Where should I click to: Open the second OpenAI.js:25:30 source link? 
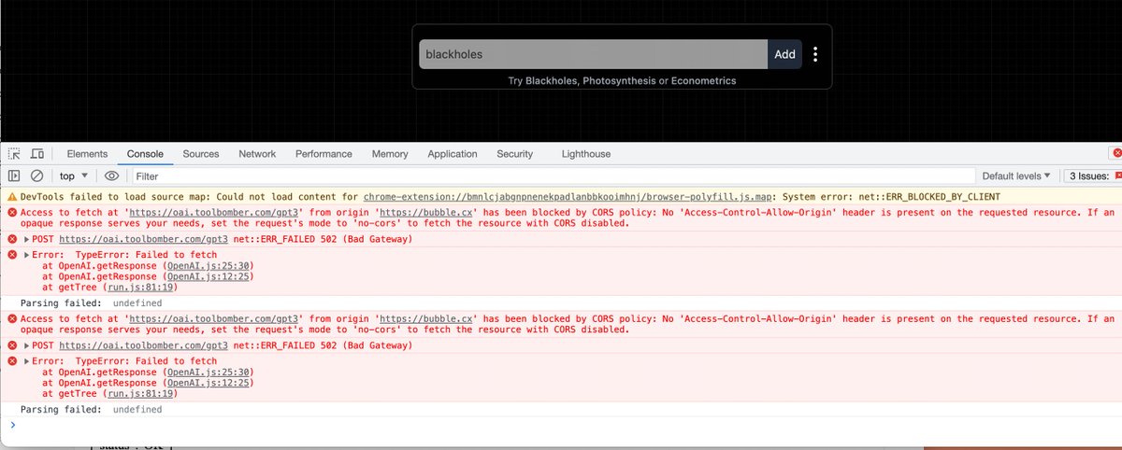tap(209, 372)
